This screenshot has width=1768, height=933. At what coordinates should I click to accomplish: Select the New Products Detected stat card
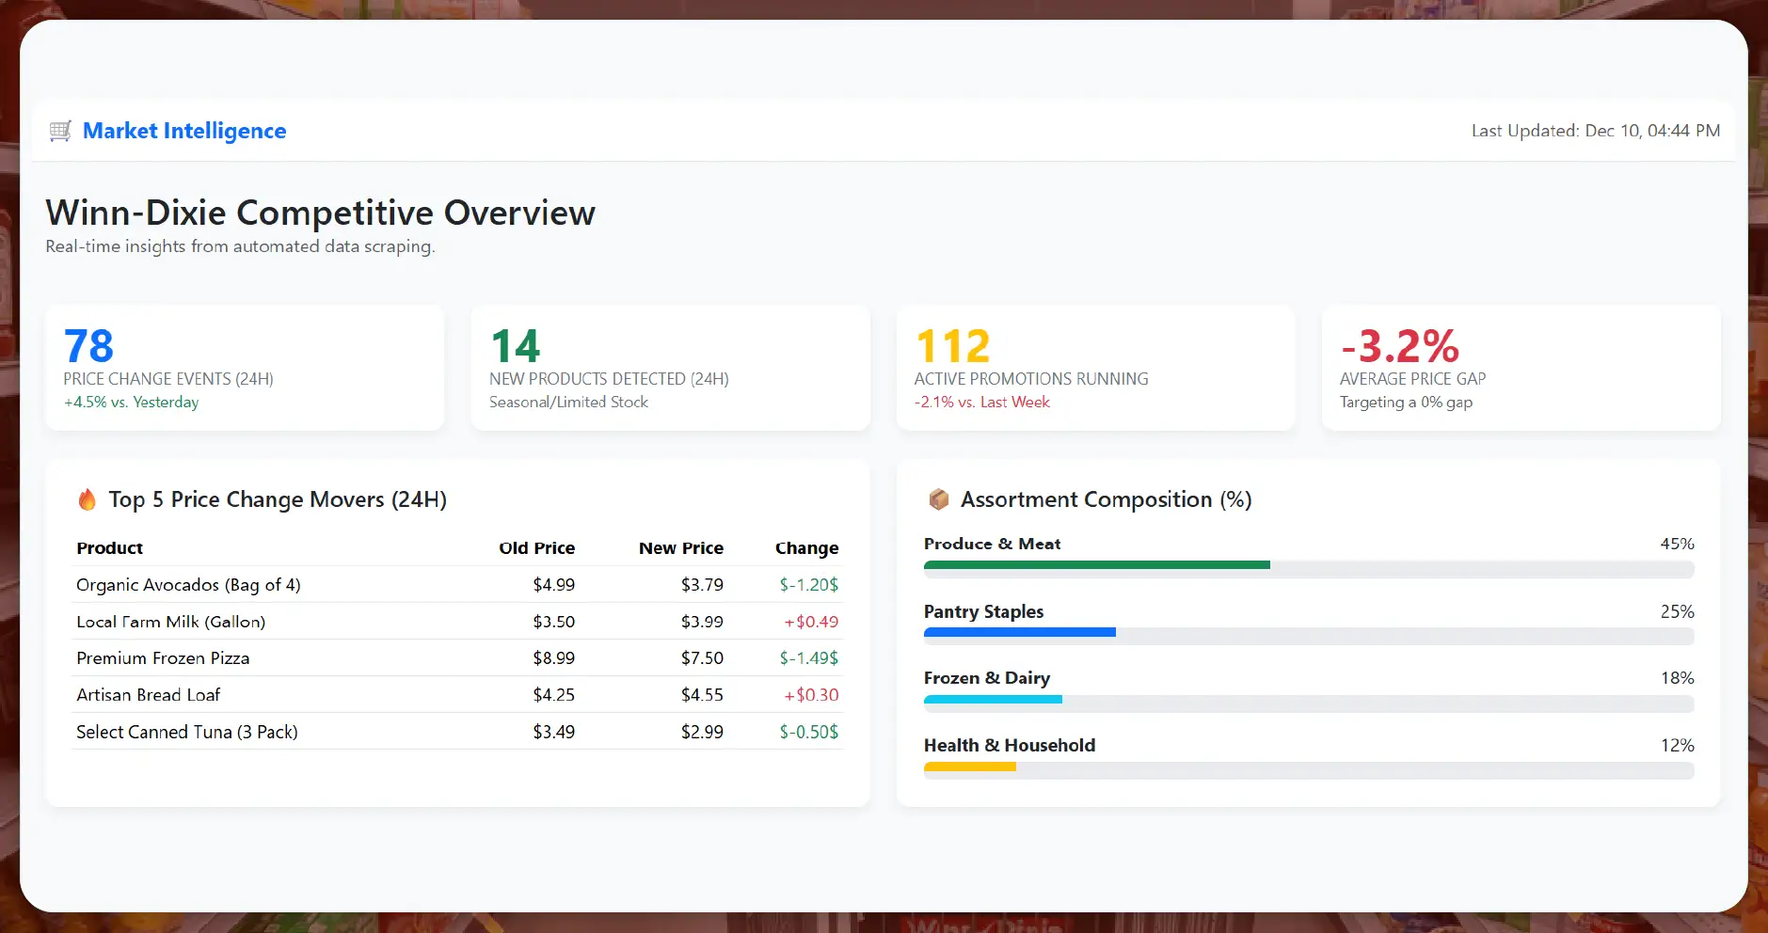669,367
